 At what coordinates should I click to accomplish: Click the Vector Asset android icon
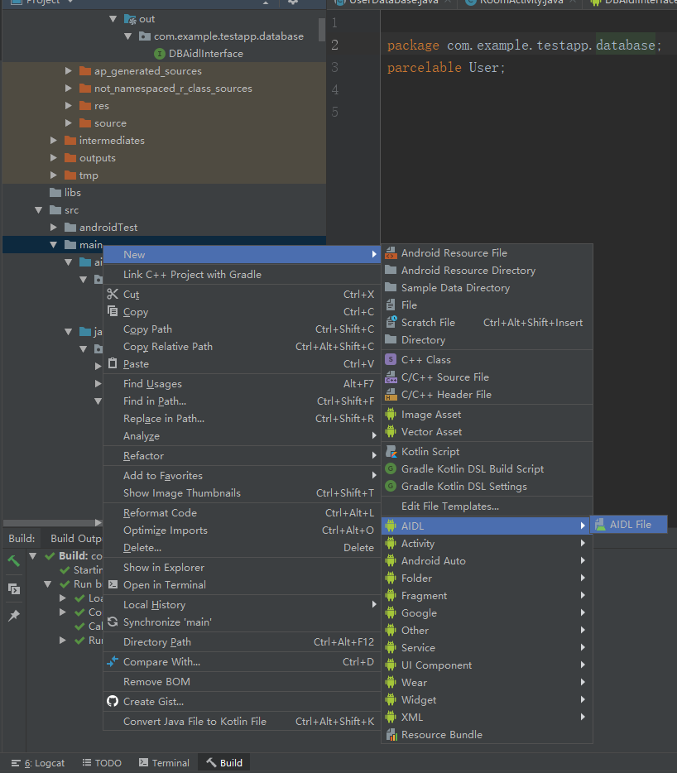tap(391, 432)
